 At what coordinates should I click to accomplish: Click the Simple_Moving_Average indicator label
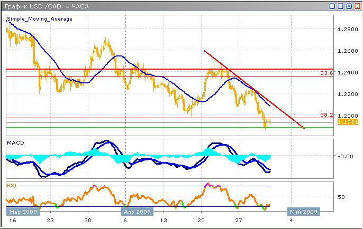tap(40, 18)
